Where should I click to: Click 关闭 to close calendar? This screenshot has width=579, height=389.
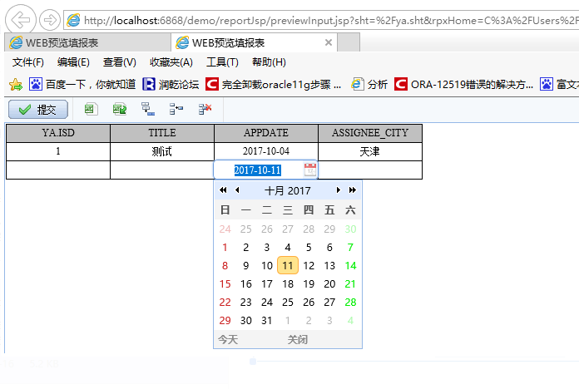(x=298, y=340)
